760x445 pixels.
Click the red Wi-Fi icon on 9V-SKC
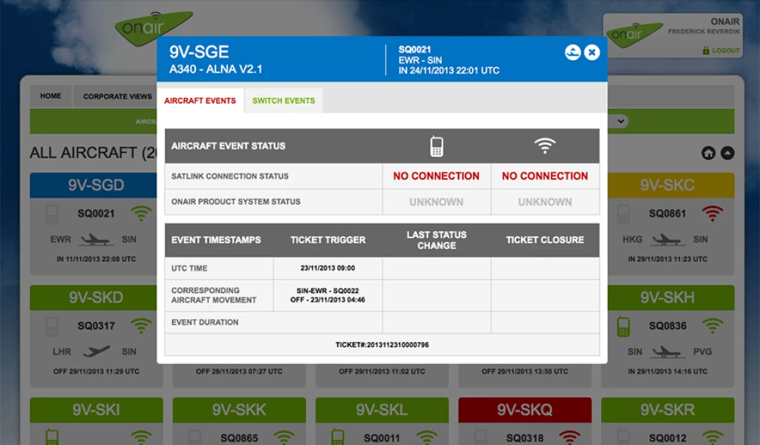click(x=712, y=214)
